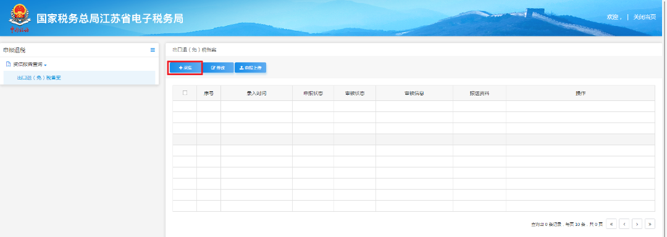
Task: Jump to the last page of records
Action: 650,224
